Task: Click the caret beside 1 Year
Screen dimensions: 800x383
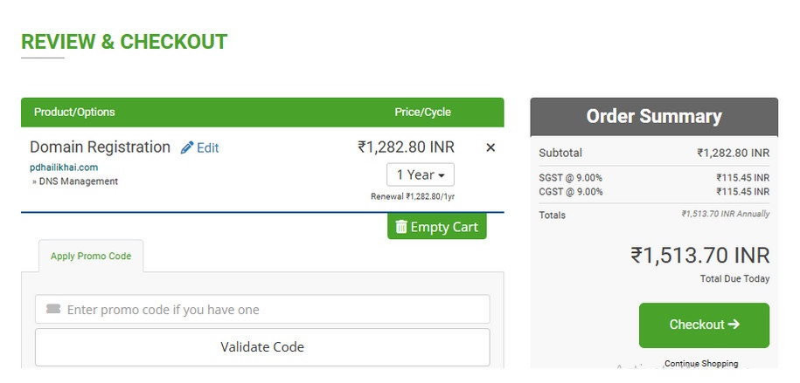Action: click(x=442, y=175)
